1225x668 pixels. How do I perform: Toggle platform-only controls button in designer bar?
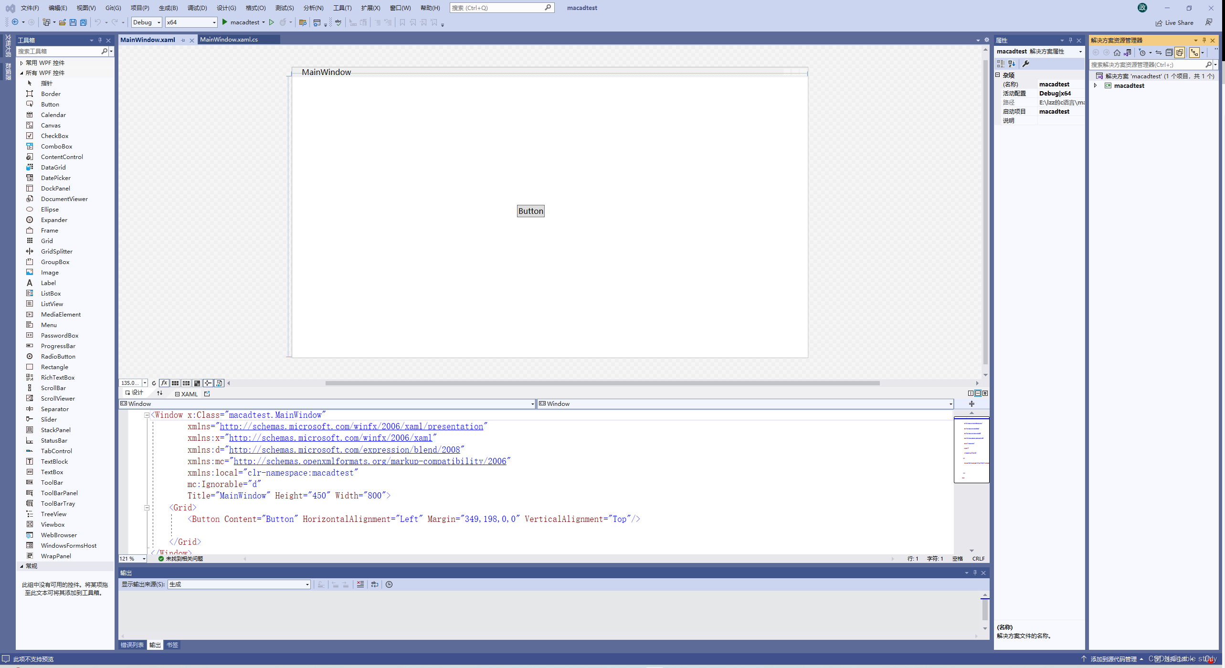coord(219,383)
